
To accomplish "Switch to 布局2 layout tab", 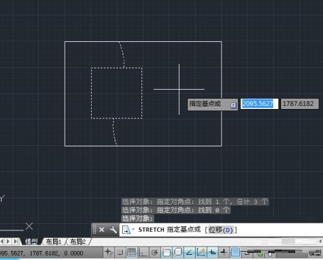I will [x=78, y=242].
